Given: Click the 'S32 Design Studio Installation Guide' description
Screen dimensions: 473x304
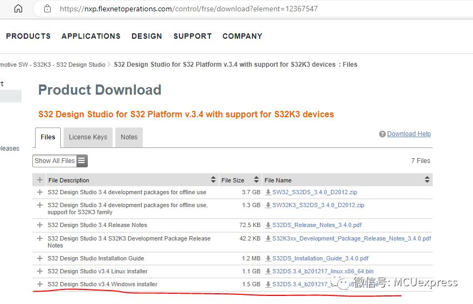Looking at the screenshot, I should [96, 258].
